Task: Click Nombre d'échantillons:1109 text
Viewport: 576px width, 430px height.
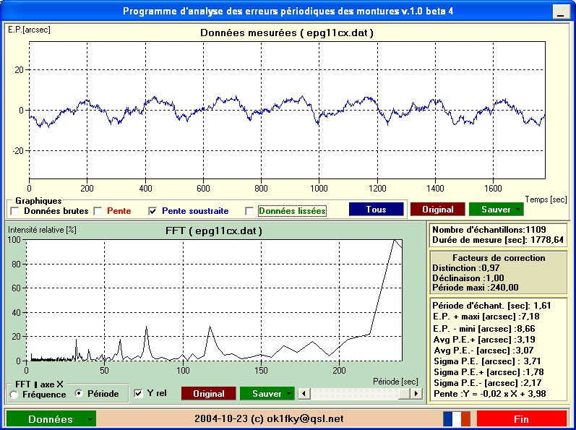Action: (x=489, y=230)
